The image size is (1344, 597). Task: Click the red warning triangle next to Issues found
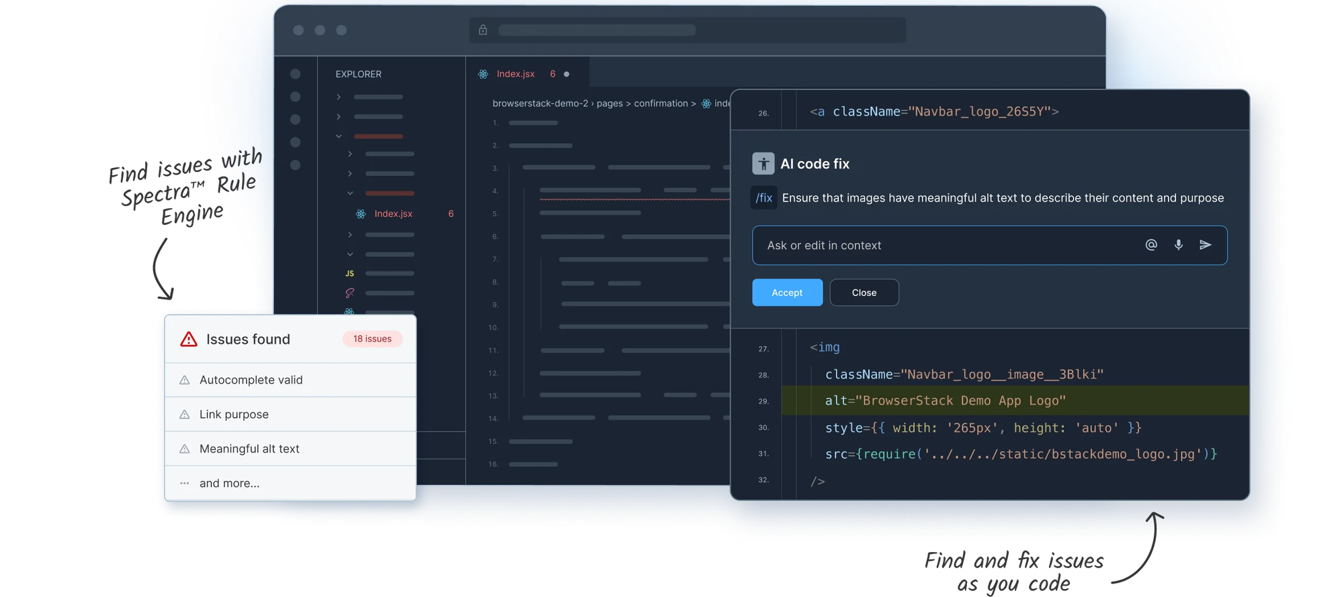point(189,339)
